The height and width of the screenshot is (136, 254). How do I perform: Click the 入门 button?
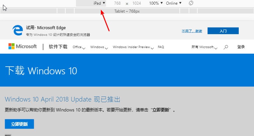coord(223,31)
